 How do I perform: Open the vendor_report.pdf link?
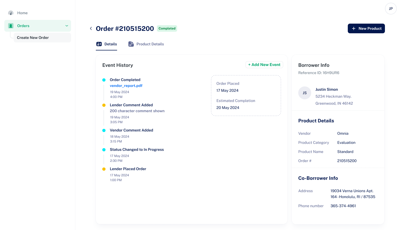pyautogui.click(x=126, y=86)
